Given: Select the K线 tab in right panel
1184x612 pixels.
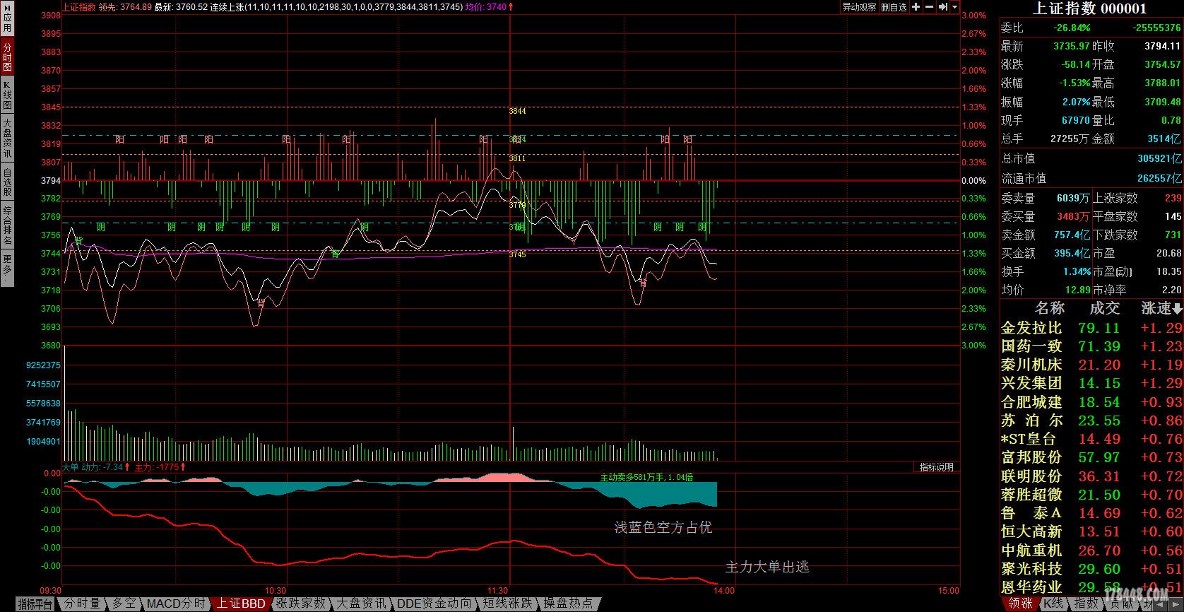Looking at the screenshot, I should (1054, 604).
